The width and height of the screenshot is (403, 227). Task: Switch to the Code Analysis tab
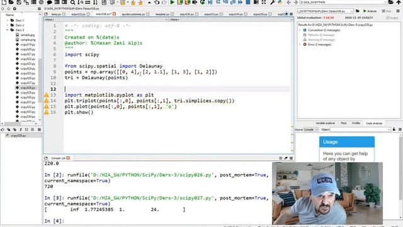pos(374,124)
